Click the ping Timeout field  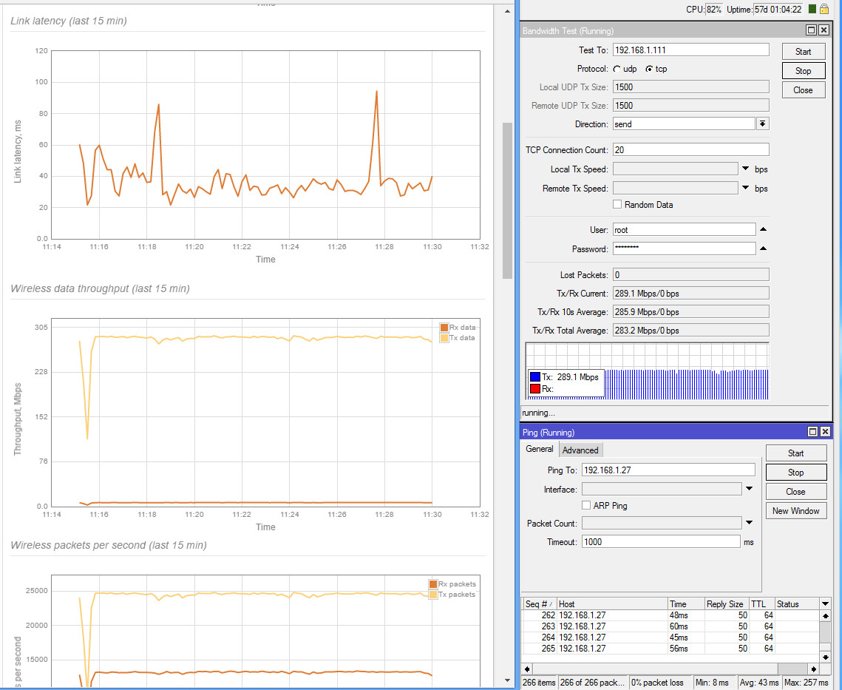(660, 541)
